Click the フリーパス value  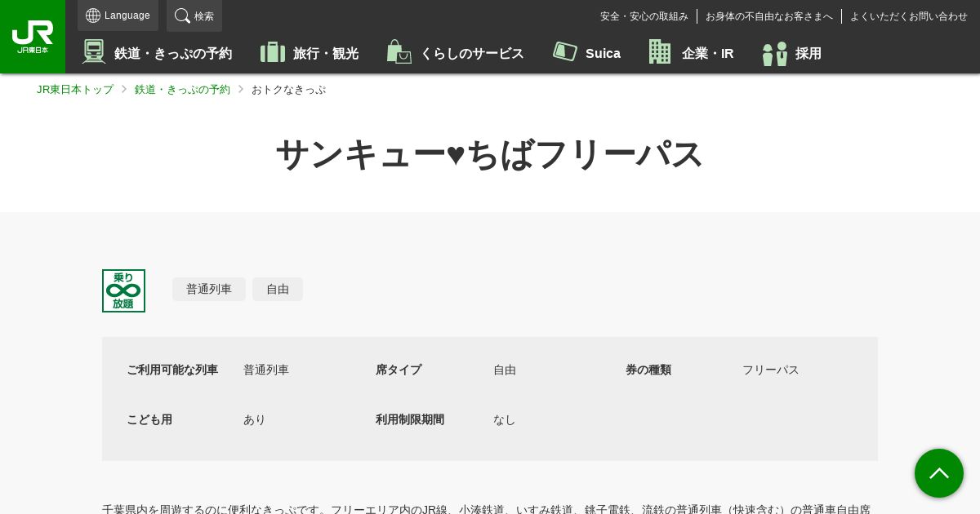click(771, 370)
